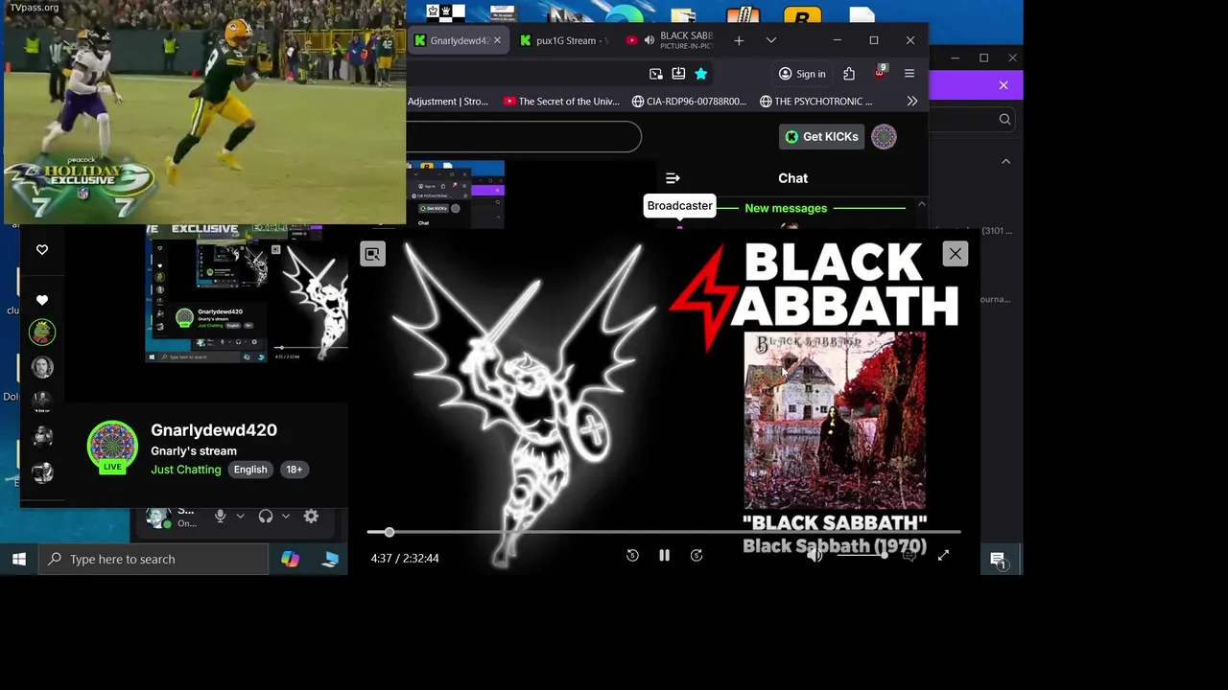The width and height of the screenshot is (1228, 690).
Task: Click the search magnifier in background window
Action: [x=1004, y=120]
